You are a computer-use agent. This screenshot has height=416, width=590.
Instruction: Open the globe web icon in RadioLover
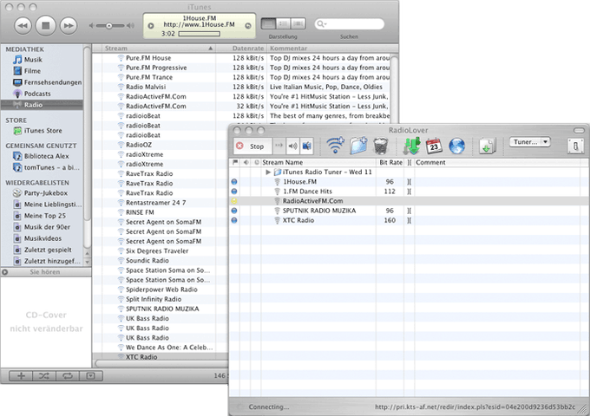click(x=456, y=146)
